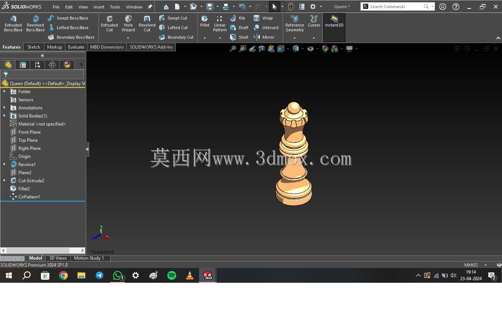Switch to the 3D Views tab
The width and height of the screenshot is (502, 317).
tap(58, 258)
